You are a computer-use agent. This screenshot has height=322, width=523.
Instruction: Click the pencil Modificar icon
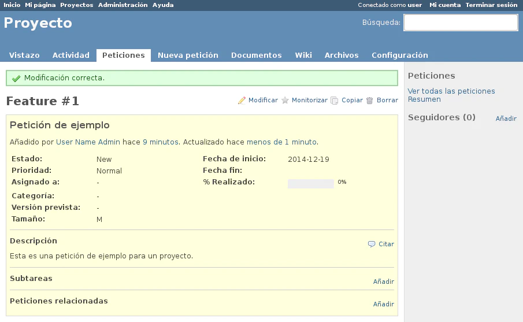point(242,101)
